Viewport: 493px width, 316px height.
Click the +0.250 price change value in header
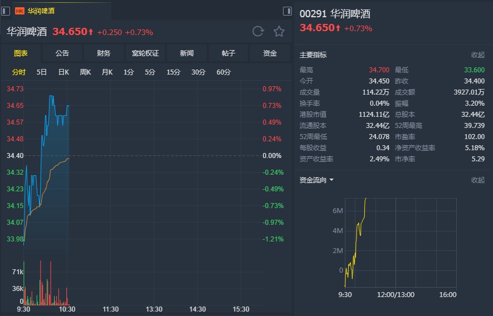point(109,32)
